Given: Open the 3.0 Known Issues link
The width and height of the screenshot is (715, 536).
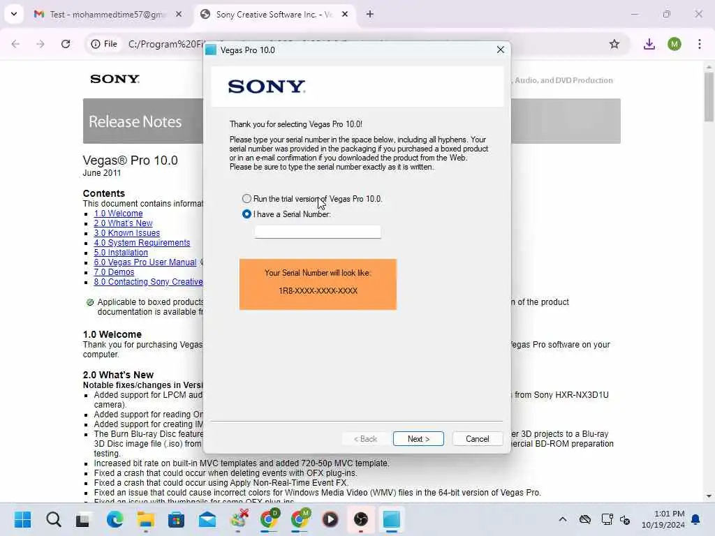Looking at the screenshot, I should (x=127, y=233).
